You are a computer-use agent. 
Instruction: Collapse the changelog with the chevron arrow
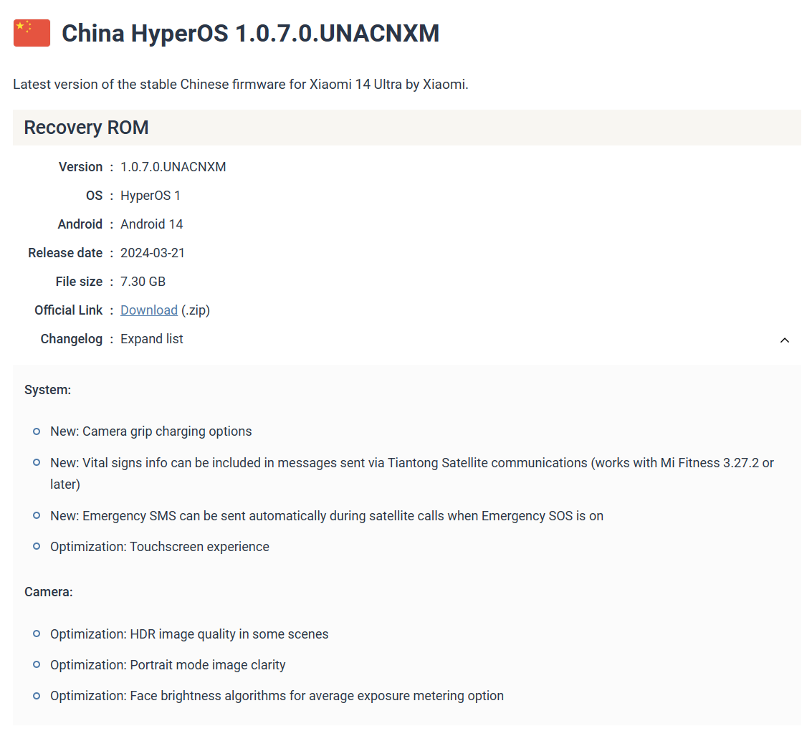pyautogui.click(x=785, y=340)
